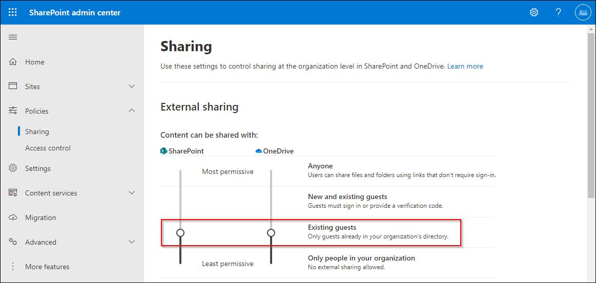This screenshot has width=596, height=283.
Task: Expand the Content services chevron
Action: pyautogui.click(x=132, y=193)
